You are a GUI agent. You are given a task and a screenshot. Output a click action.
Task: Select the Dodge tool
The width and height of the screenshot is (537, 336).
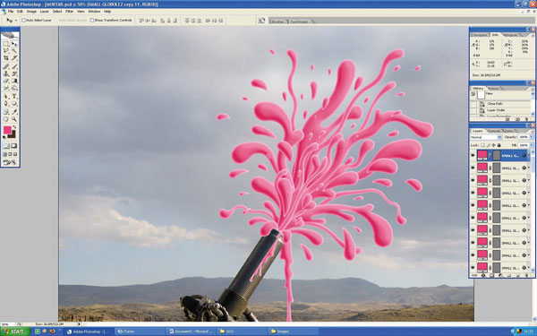pyautogui.click(x=14, y=88)
